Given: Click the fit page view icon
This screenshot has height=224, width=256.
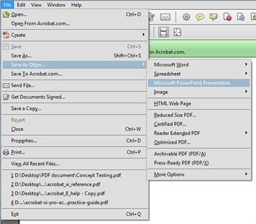Looking at the screenshot, I should 178,32.
